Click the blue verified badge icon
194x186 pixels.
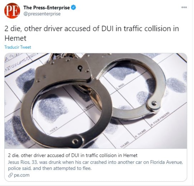[x=73, y=8]
